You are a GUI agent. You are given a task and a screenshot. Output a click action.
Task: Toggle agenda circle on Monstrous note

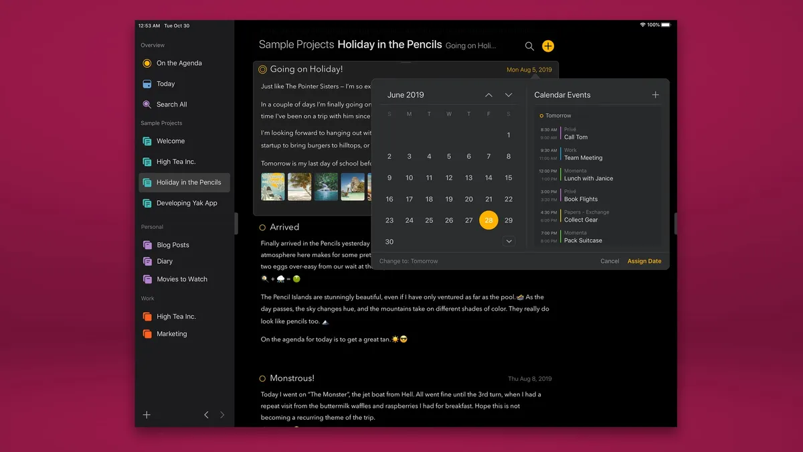click(x=263, y=379)
